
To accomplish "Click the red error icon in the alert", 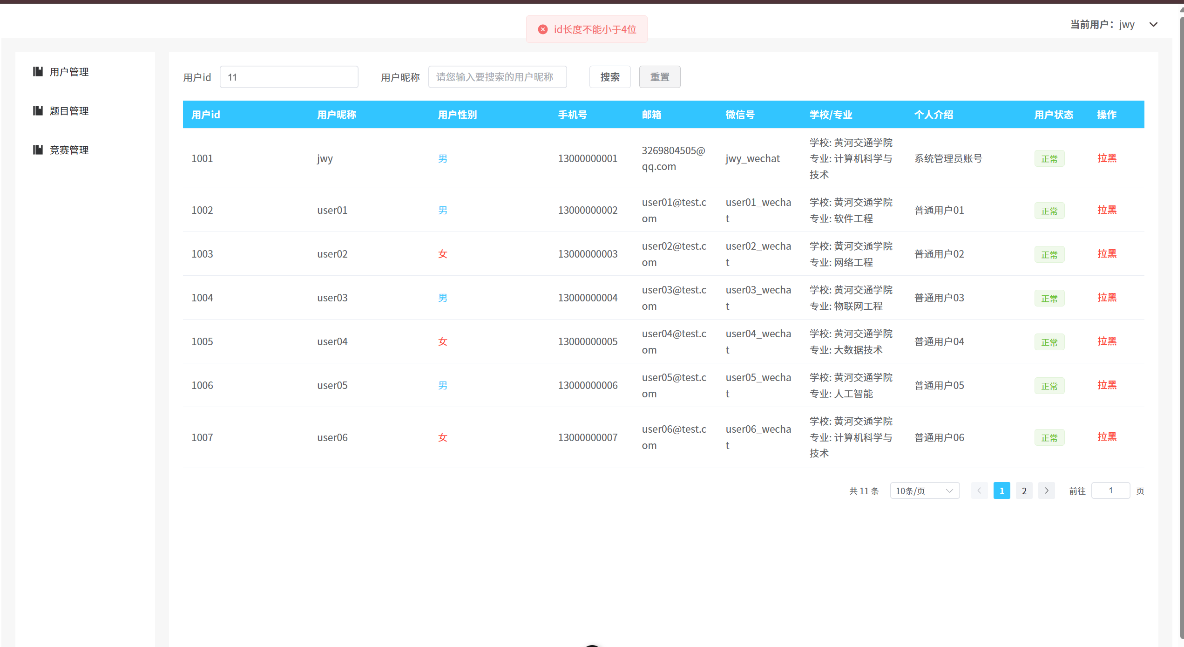I will pos(542,29).
